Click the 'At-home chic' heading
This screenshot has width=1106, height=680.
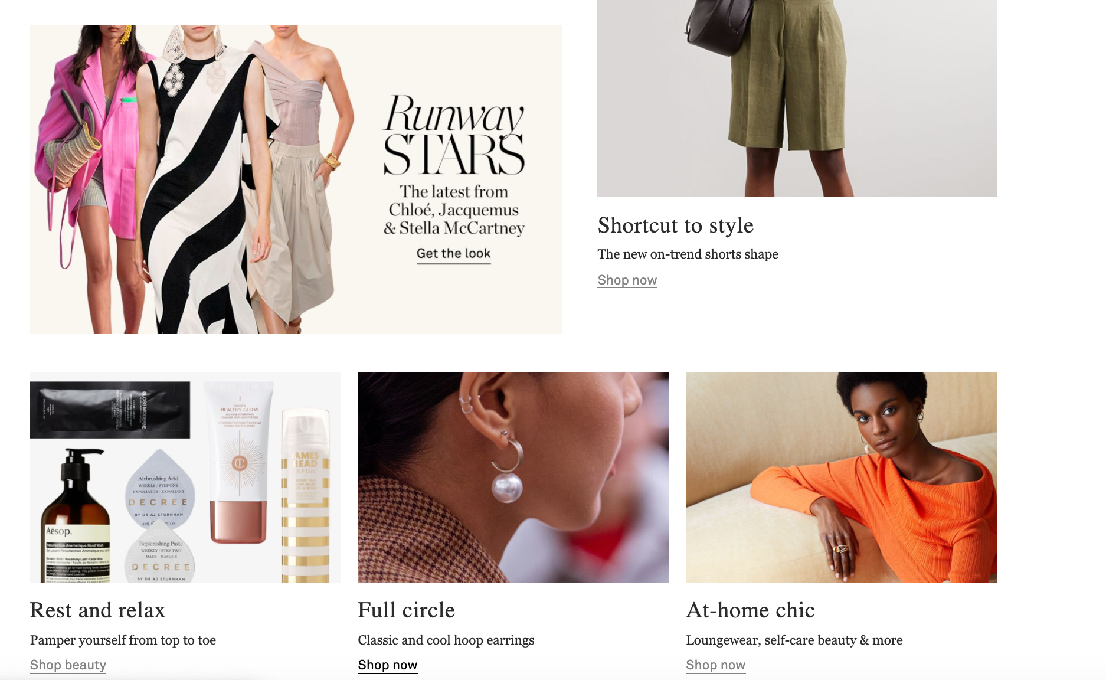click(751, 610)
